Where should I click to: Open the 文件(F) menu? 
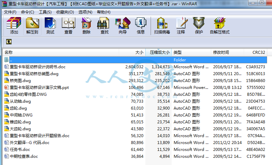point(10,12)
